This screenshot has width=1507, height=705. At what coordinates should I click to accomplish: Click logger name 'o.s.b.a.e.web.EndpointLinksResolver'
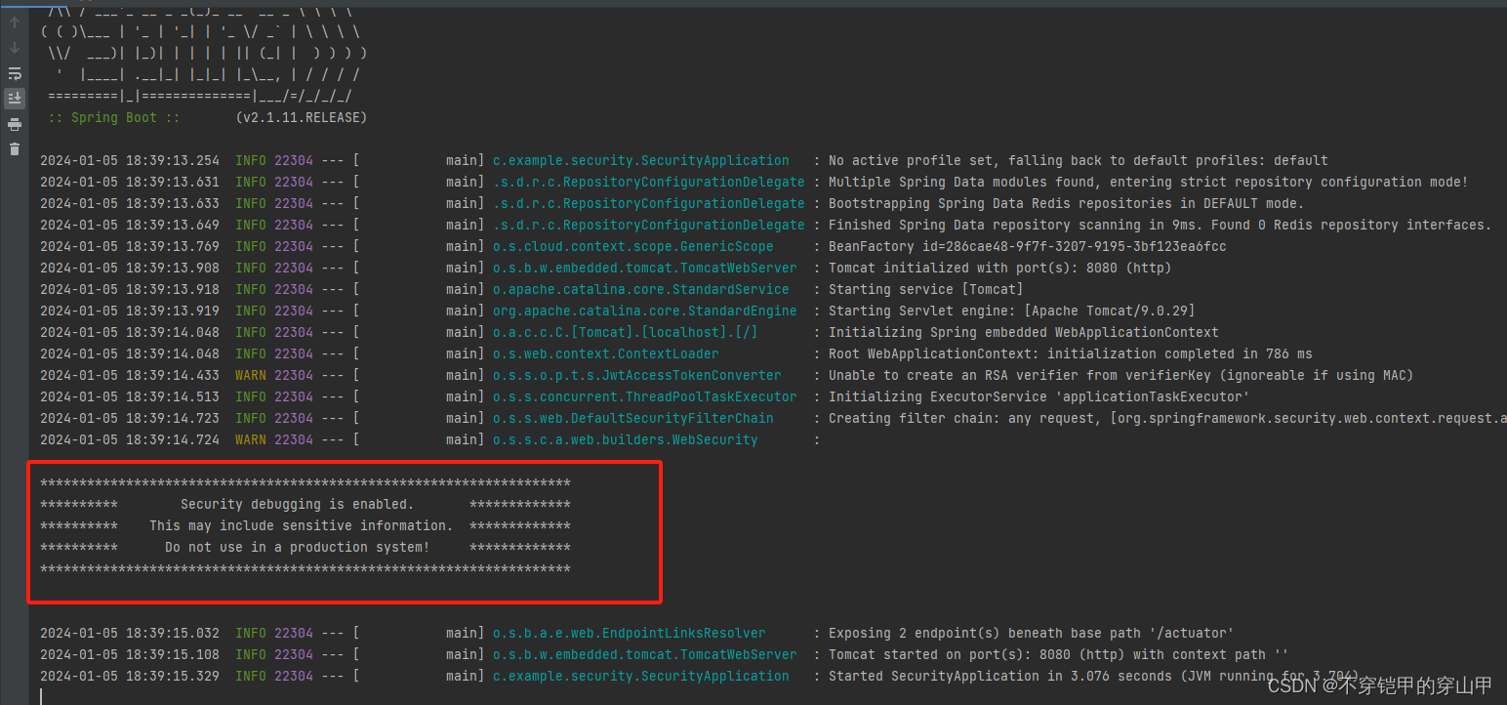629,633
